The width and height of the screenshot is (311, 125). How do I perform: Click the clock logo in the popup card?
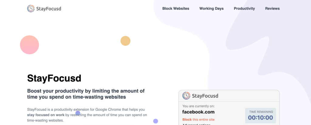(186, 96)
